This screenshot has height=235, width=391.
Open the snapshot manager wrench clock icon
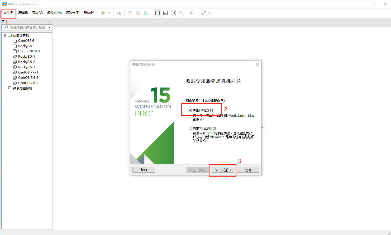click(x=146, y=13)
